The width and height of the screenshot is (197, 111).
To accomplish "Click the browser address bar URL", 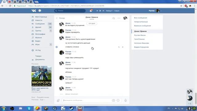I will click(66, 6).
